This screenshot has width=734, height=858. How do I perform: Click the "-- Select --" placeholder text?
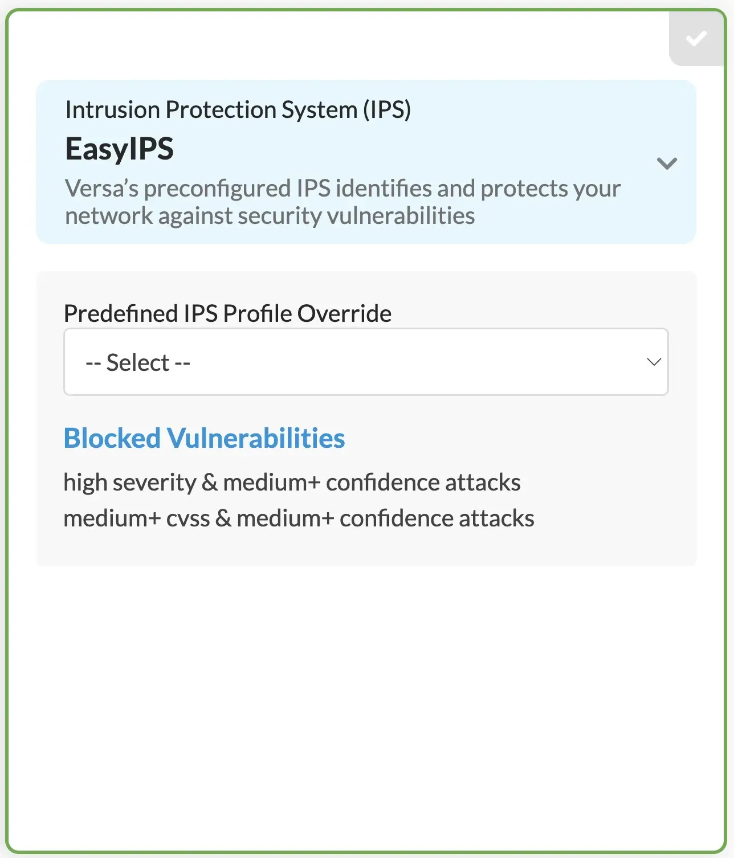138,362
